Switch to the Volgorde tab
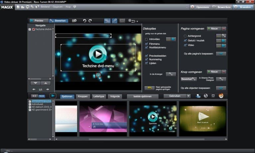 [x=115, y=96]
